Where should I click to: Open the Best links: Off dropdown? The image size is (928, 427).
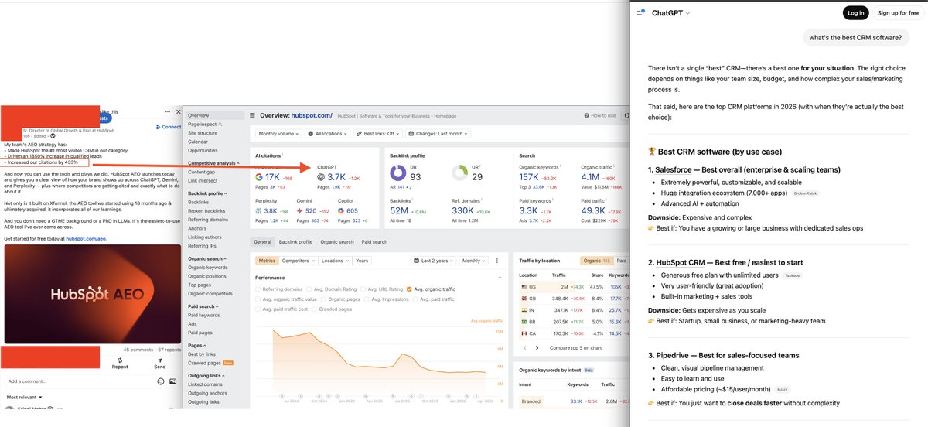377,133
